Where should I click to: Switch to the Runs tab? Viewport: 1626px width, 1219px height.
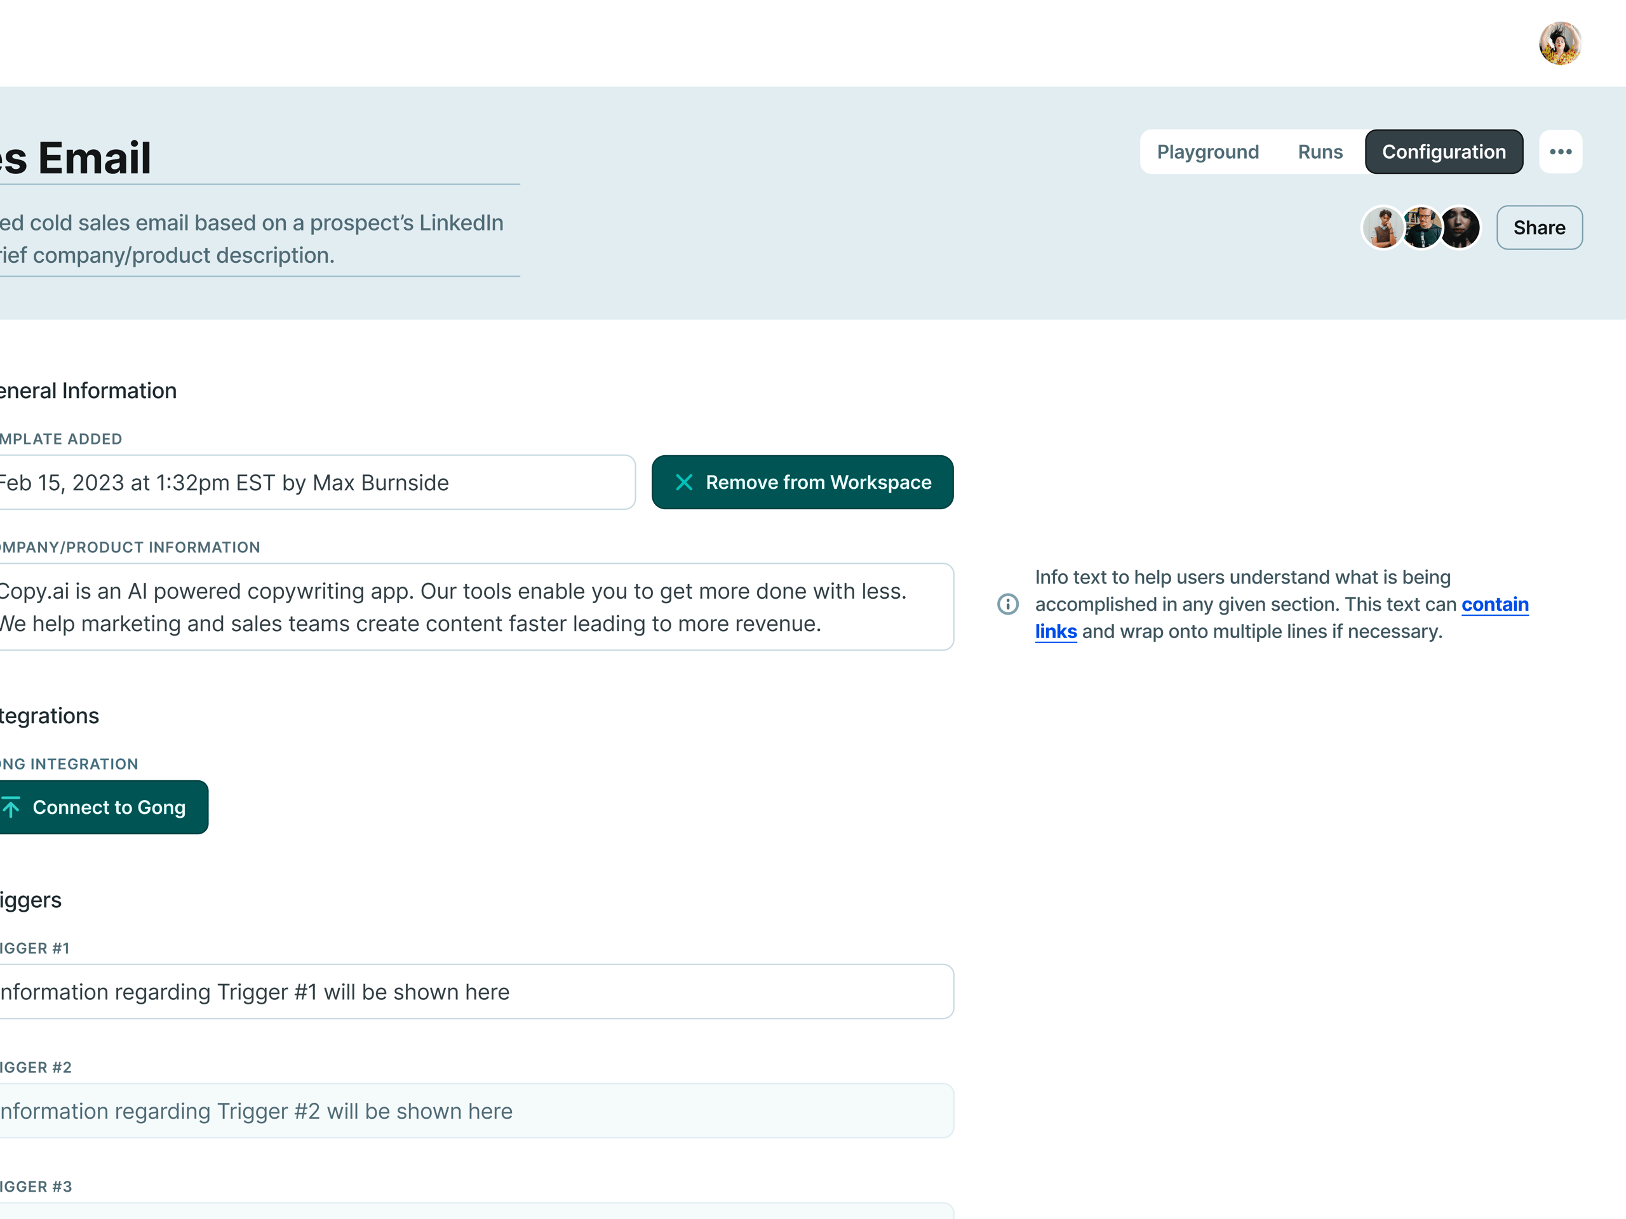(1320, 152)
